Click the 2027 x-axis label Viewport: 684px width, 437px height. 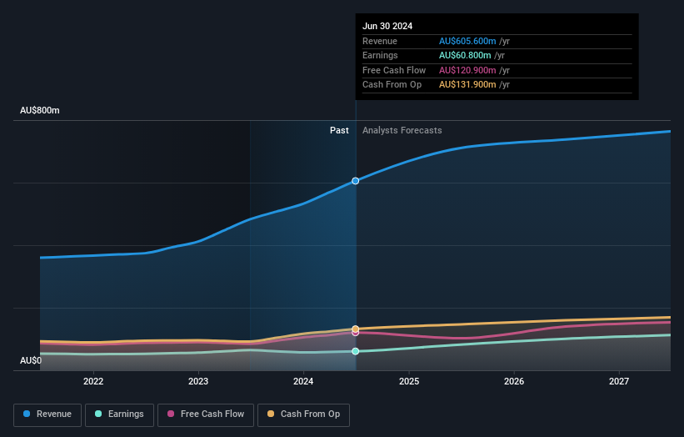[x=618, y=381]
